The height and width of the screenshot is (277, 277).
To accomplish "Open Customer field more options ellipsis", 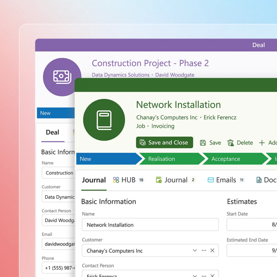I will click(x=204, y=250).
